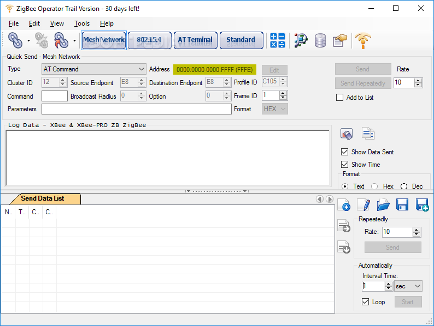The image size is (434, 326).
Task: Click the network search magnifier icon
Action: click(301, 40)
